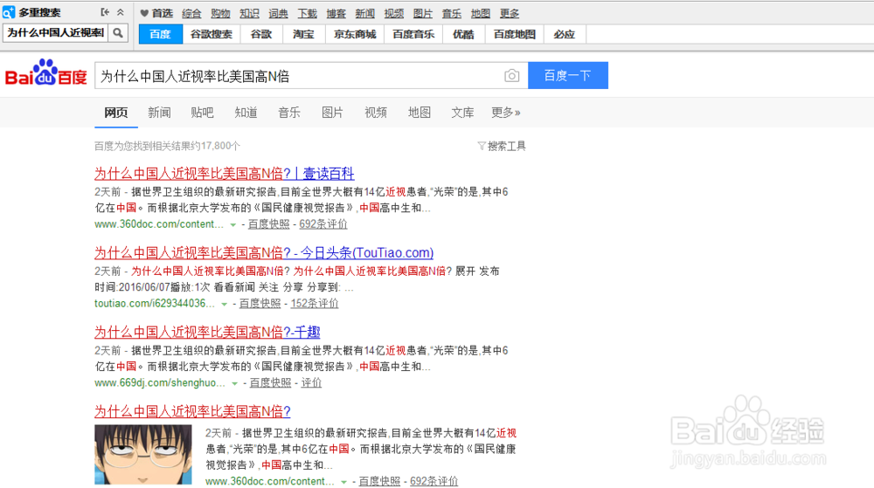
Task: Select the 词典 category
Action: point(278,13)
